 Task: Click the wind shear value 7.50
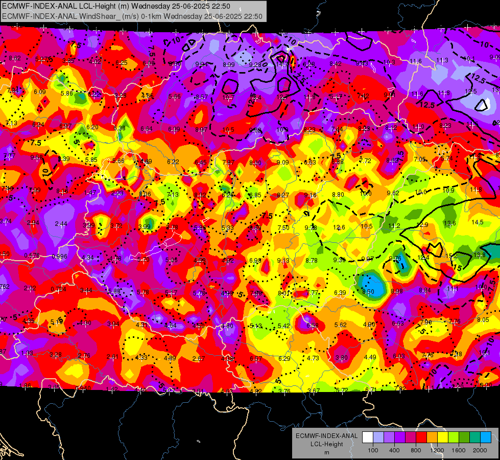point(283,227)
